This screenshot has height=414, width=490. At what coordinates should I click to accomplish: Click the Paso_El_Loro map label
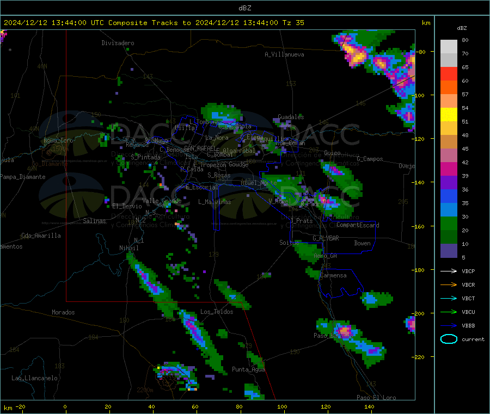click(376, 398)
